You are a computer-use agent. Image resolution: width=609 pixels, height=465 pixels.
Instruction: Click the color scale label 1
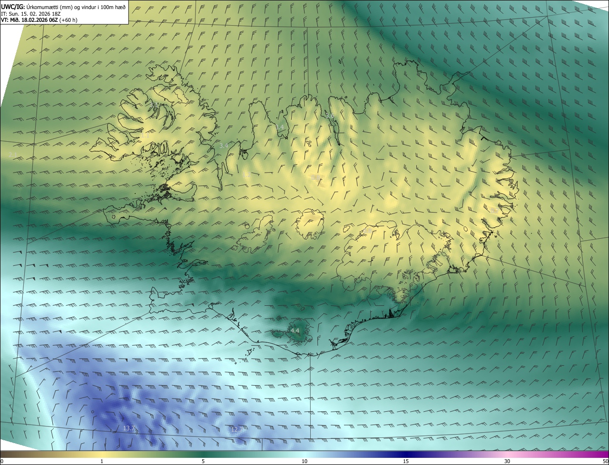tap(102, 461)
